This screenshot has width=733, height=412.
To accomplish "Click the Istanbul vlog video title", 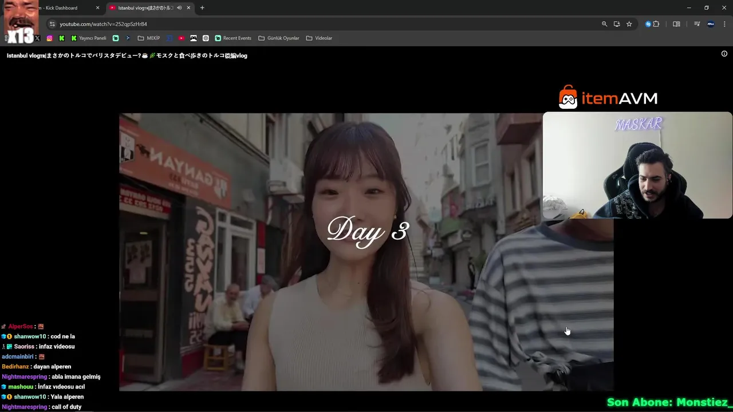I will [x=127, y=56].
